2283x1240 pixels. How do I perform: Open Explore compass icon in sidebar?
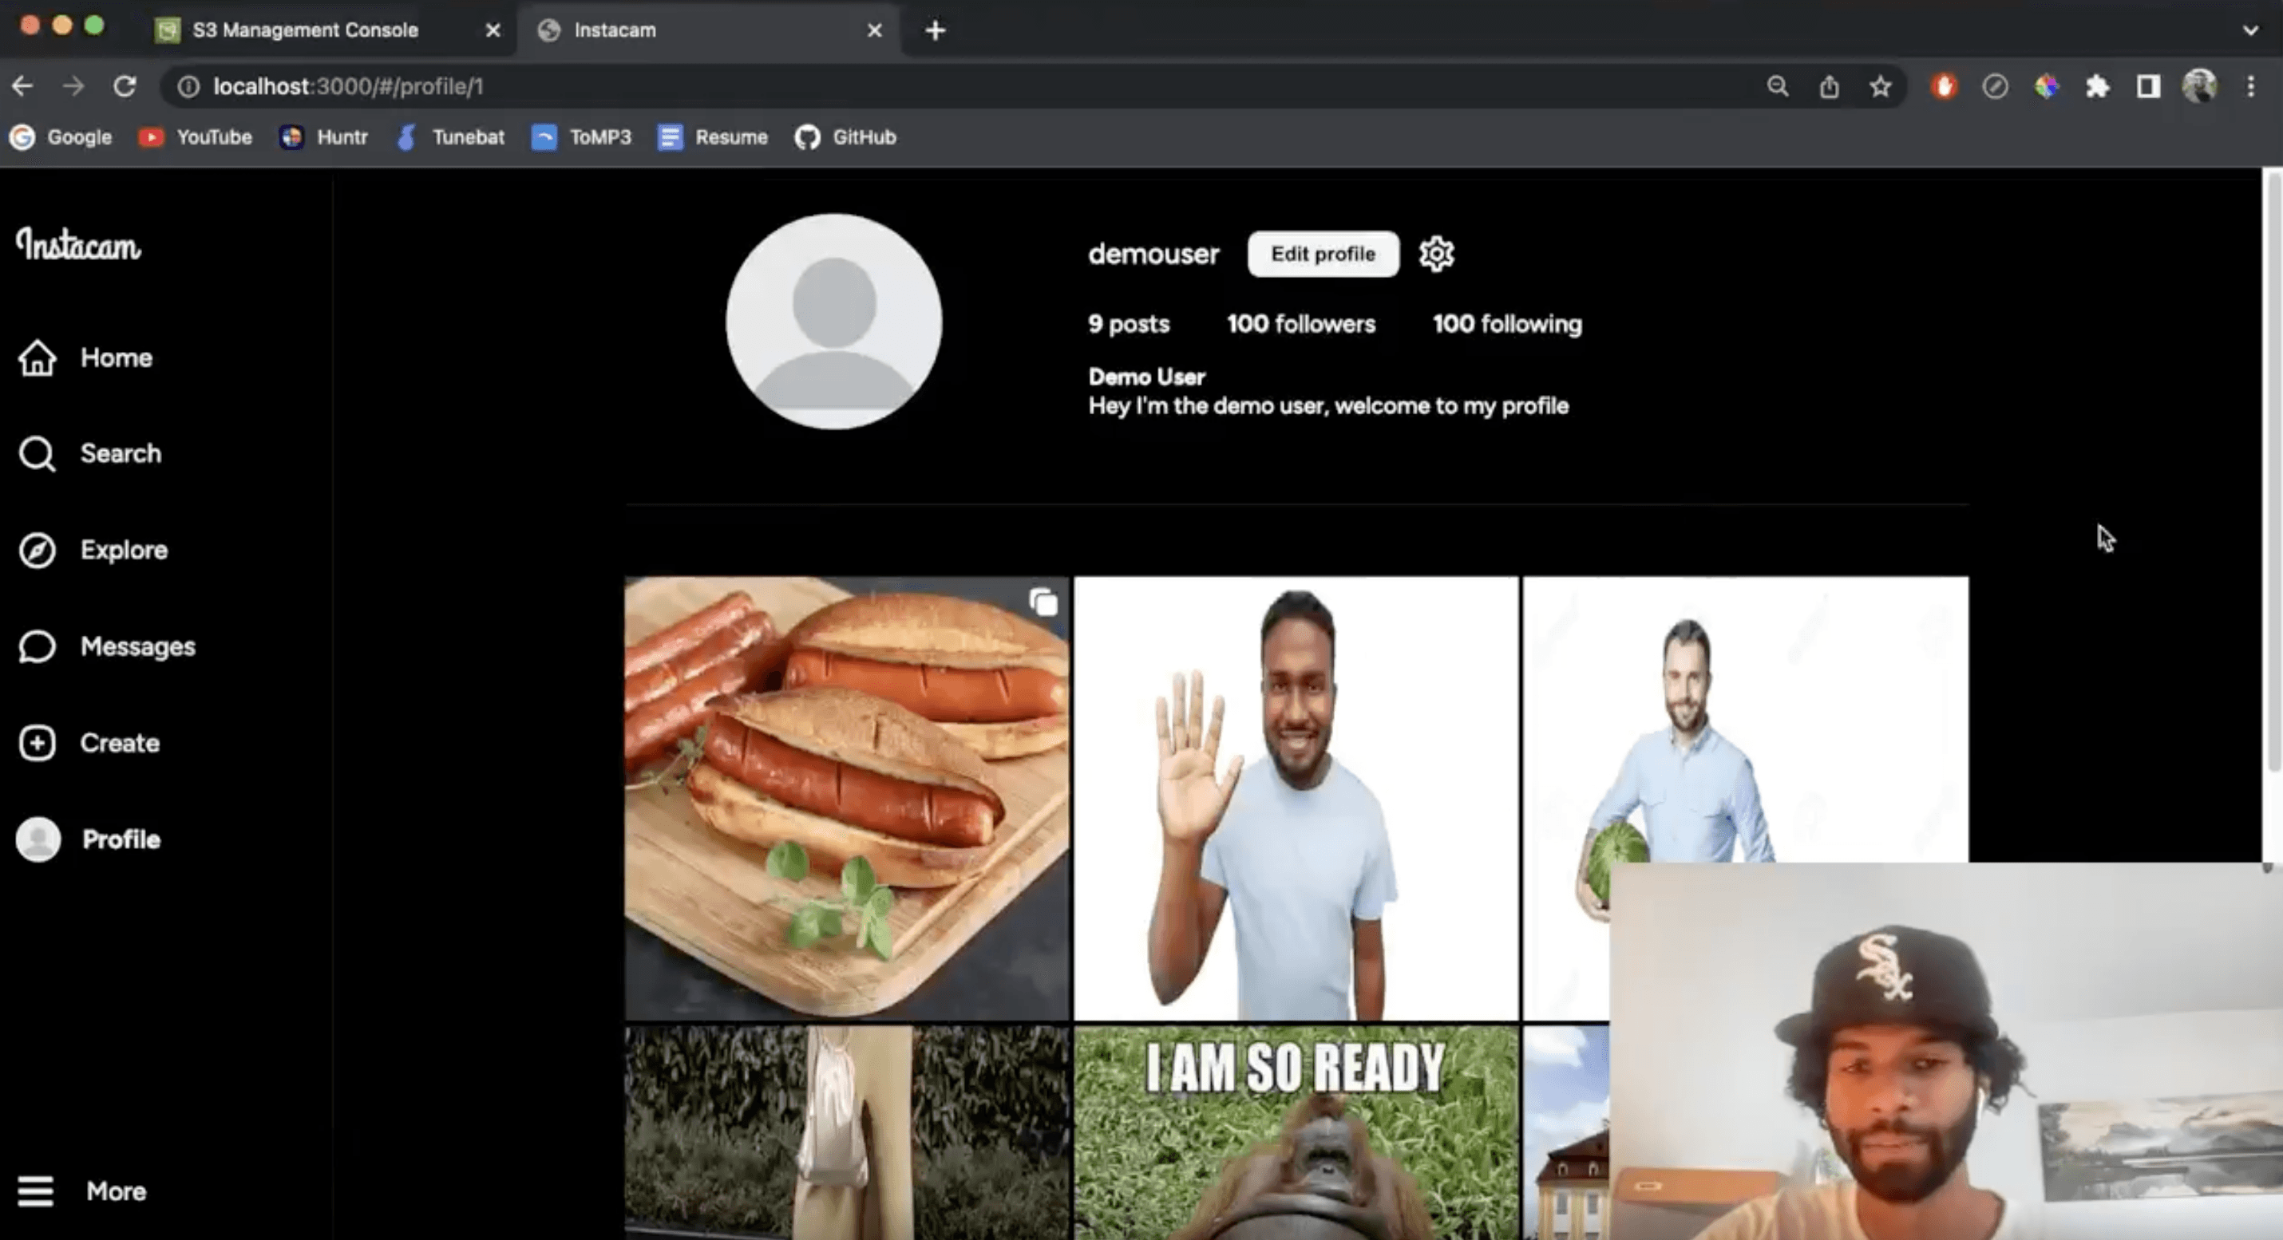(x=38, y=550)
